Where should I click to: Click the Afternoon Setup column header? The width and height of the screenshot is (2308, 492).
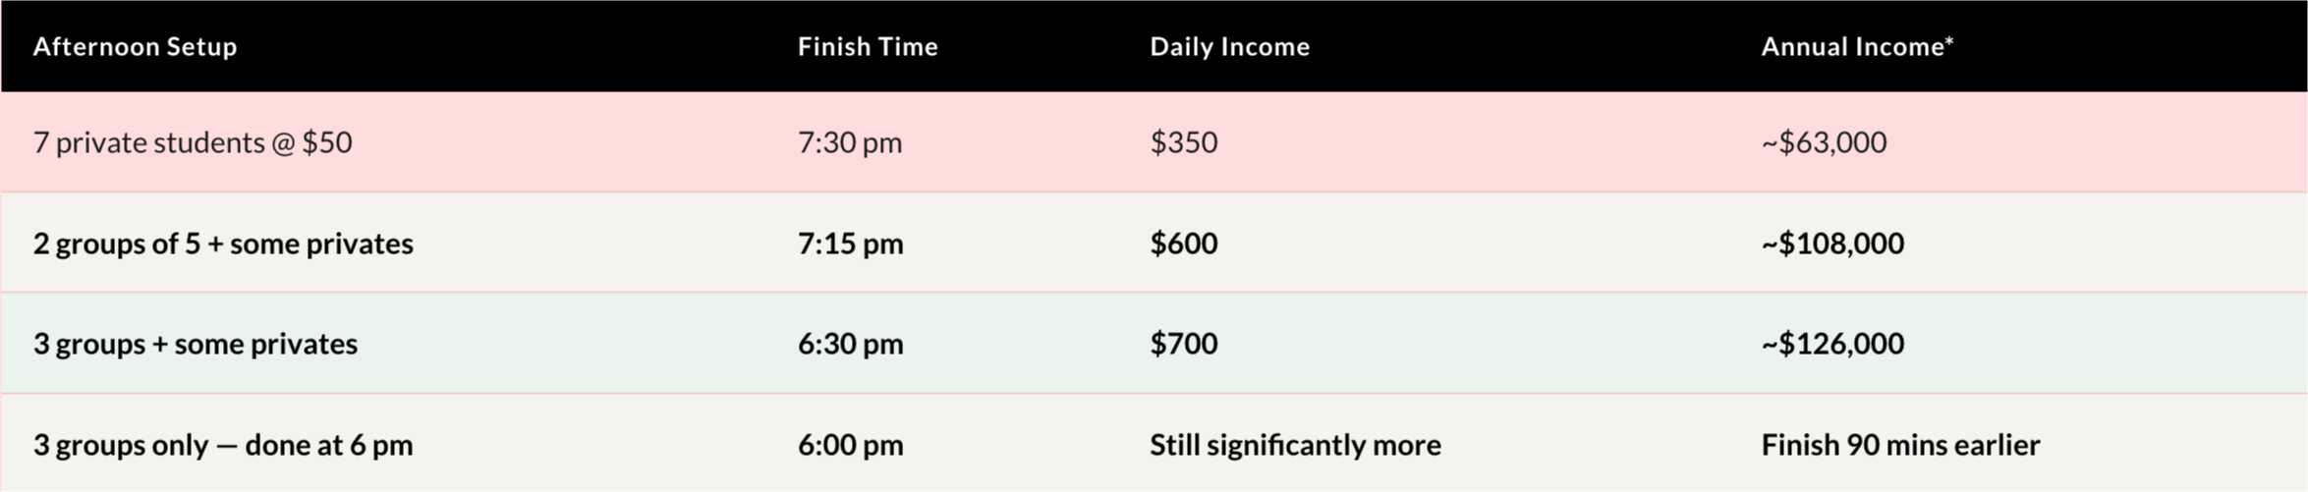(135, 46)
